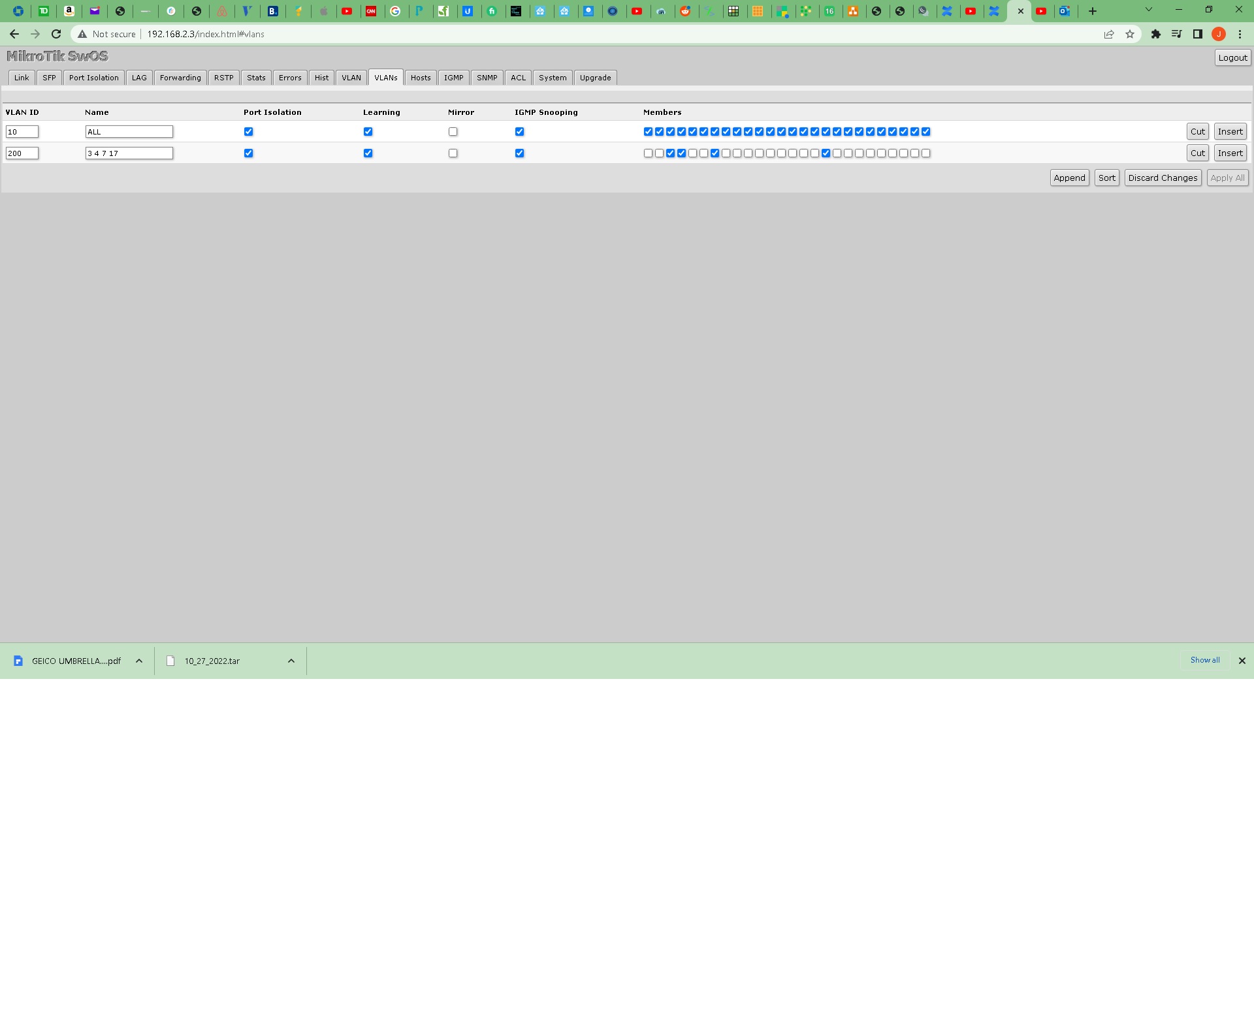Image resolution: width=1254 pixels, height=1025 pixels.
Task: Switch to the Port Isolation tab
Action: click(x=93, y=78)
